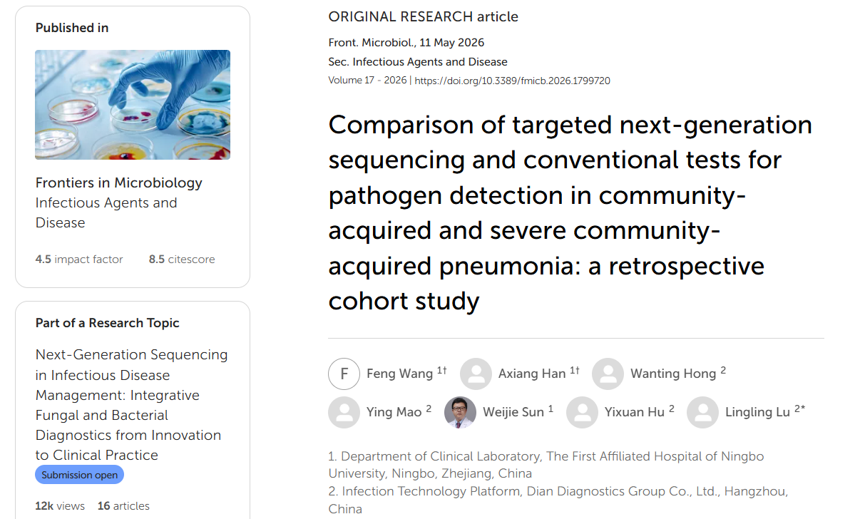The height and width of the screenshot is (519, 860).
Task: Open the petri dish journal thumbnail
Action: coord(133,105)
